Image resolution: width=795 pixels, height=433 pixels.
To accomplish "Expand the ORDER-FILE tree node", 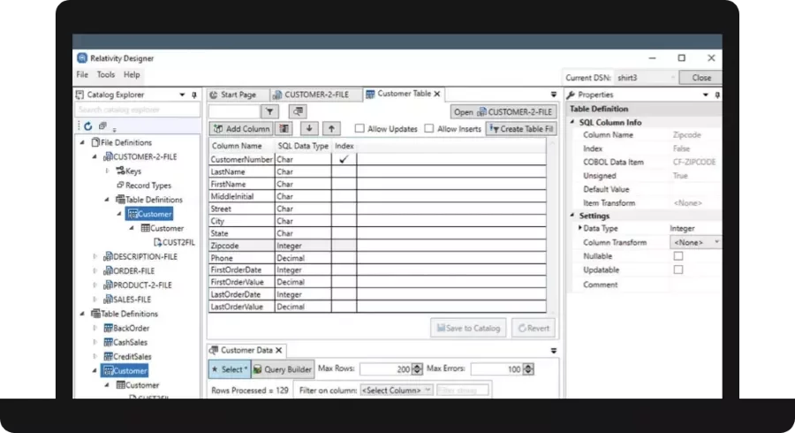I will (95, 270).
